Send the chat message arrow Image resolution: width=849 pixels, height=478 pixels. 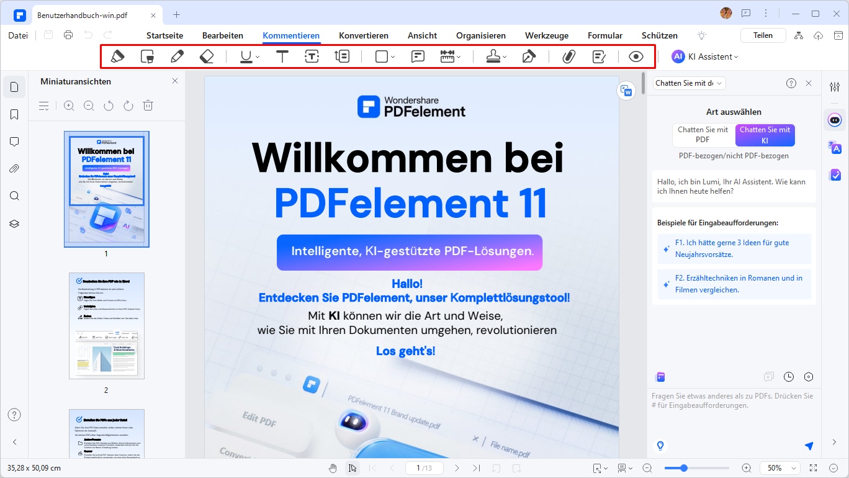[809, 446]
